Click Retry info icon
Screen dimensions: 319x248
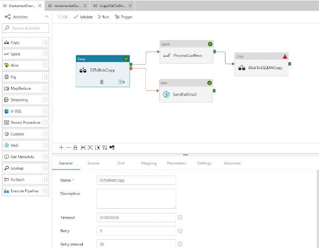pos(180,231)
